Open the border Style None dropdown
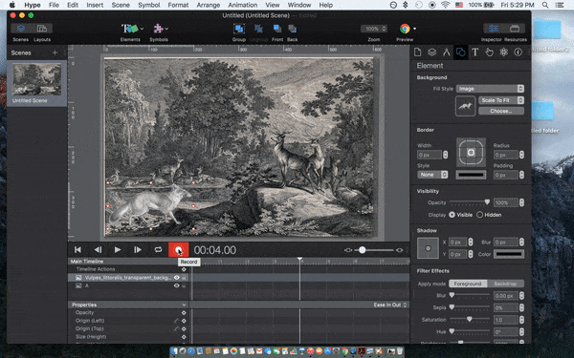 (x=432, y=175)
